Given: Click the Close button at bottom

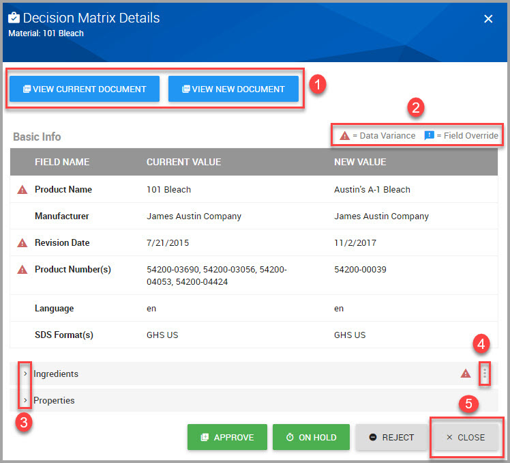Looking at the screenshot, I should pyautogui.click(x=466, y=437).
